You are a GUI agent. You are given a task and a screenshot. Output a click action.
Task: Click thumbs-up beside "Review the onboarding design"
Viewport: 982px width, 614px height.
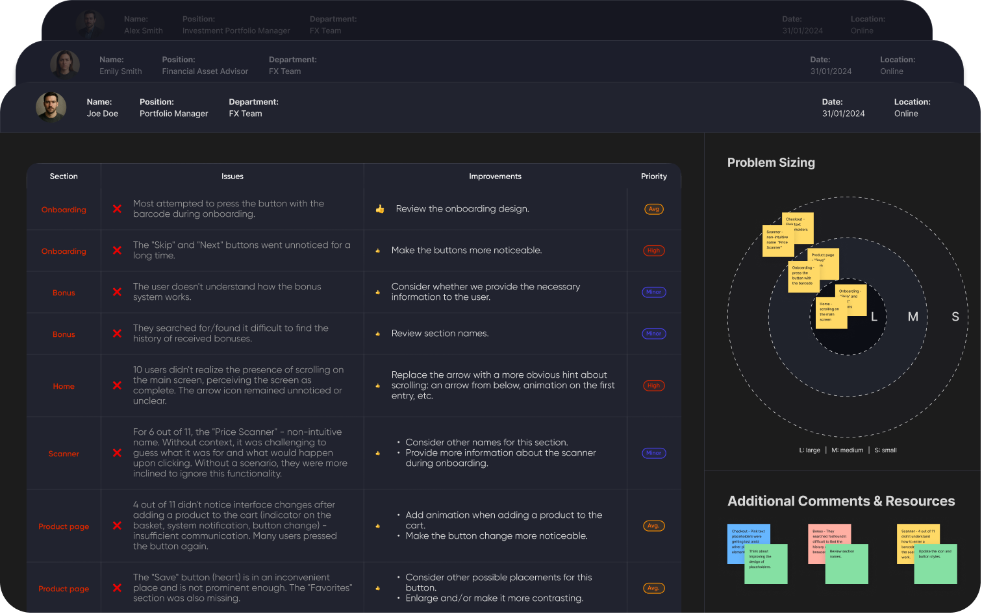click(380, 209)
